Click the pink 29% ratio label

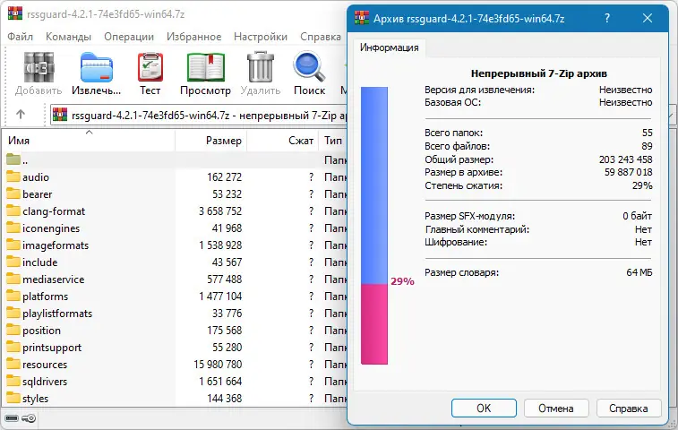tap(402, 281)
